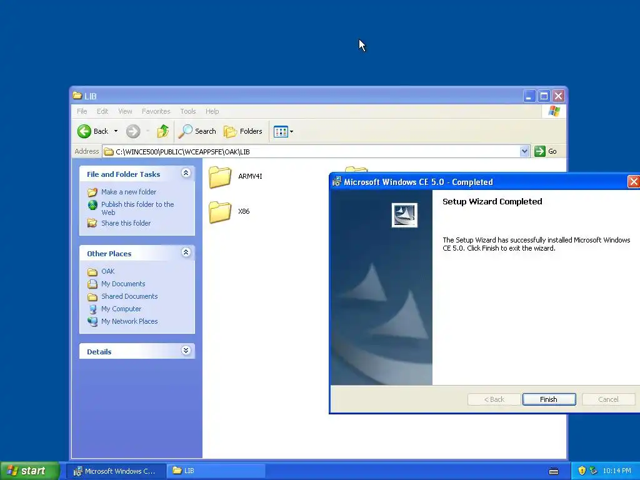Open Shared Documents from Other Places
The width and height of the screenshot is (640, 480).
(129, 296)
